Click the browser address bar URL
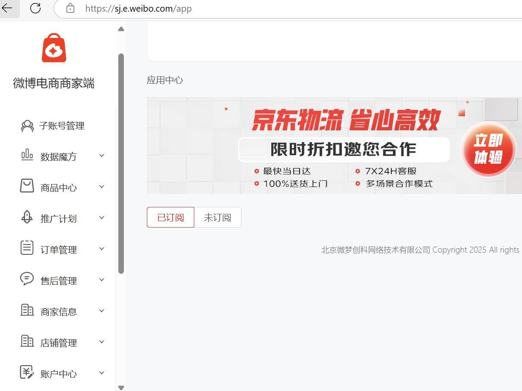The width and height of the screenshot is (522, 391). (138, 9)
